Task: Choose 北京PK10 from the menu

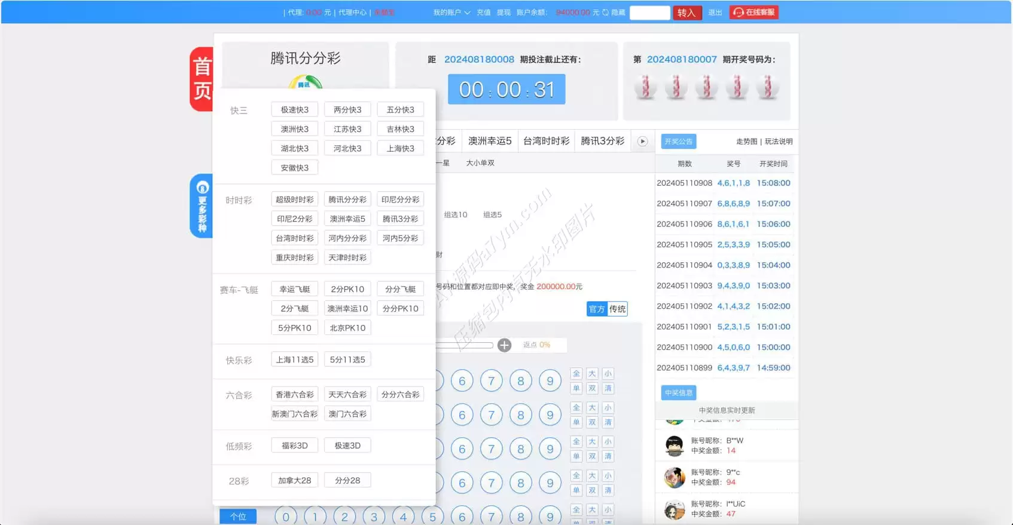Action: tap(347, 328)
